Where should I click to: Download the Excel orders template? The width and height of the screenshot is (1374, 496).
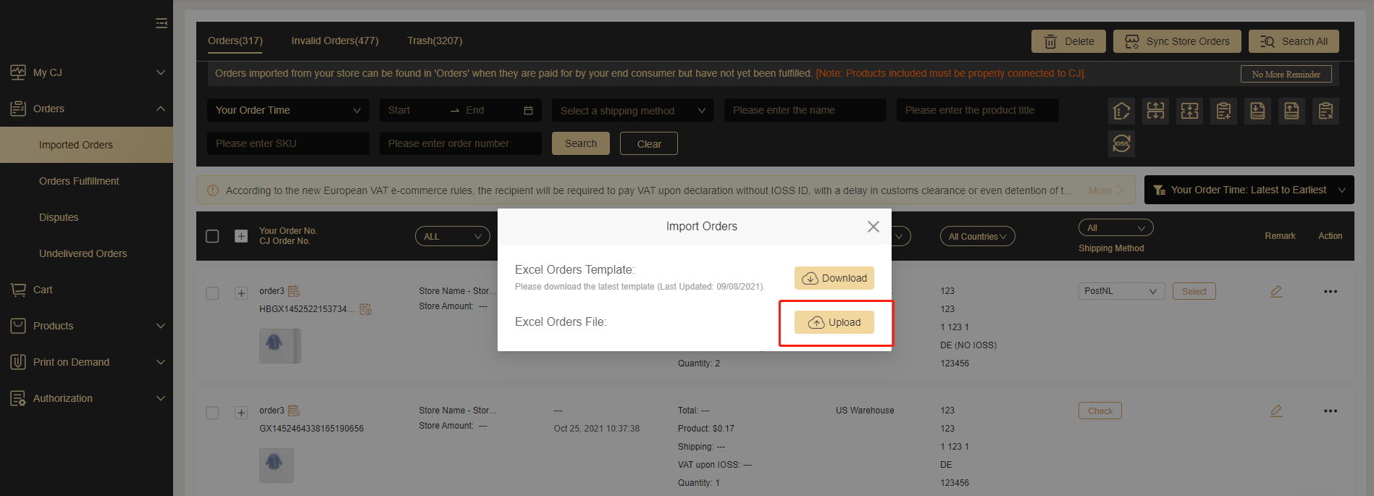click(x=834, y=278)
